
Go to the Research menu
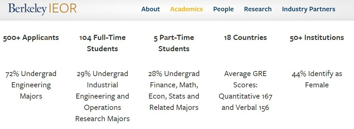[x=258, y=9]
